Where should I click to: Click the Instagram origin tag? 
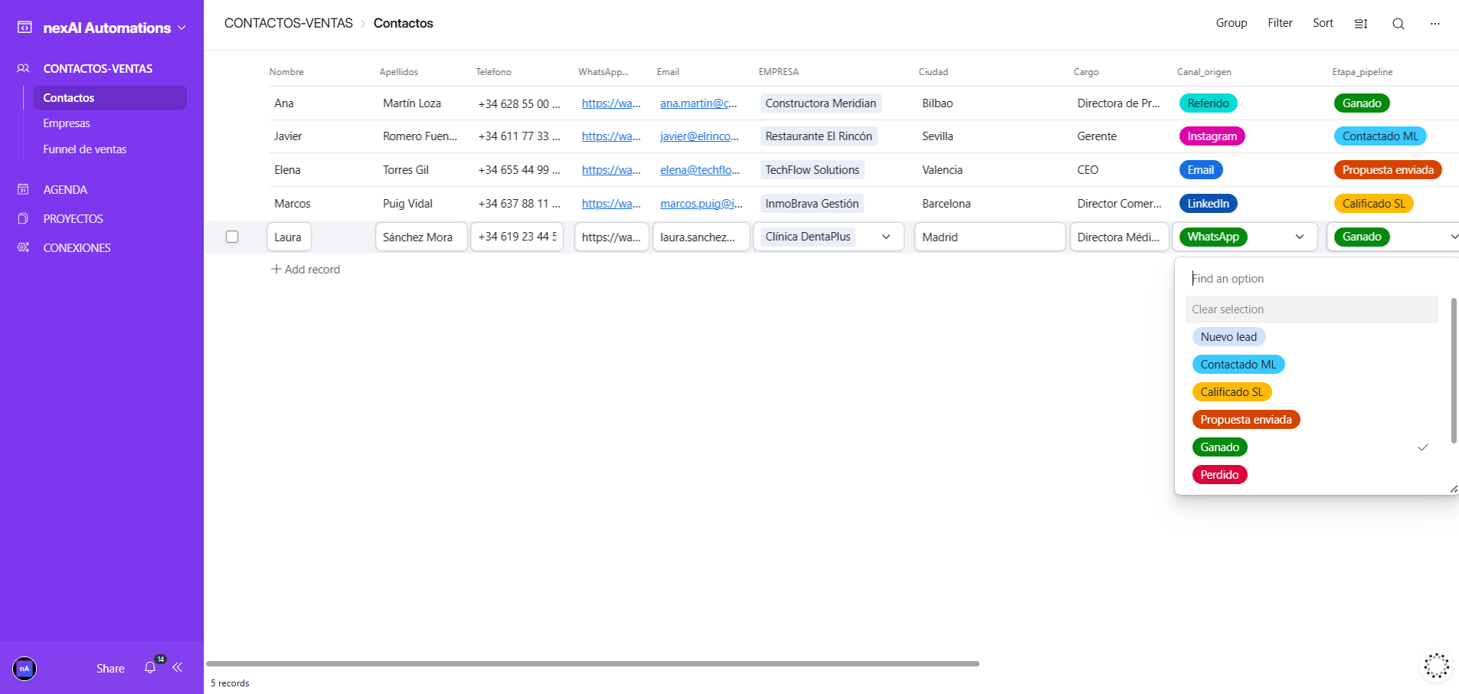pyautogui.click(x=1212, y=136)
